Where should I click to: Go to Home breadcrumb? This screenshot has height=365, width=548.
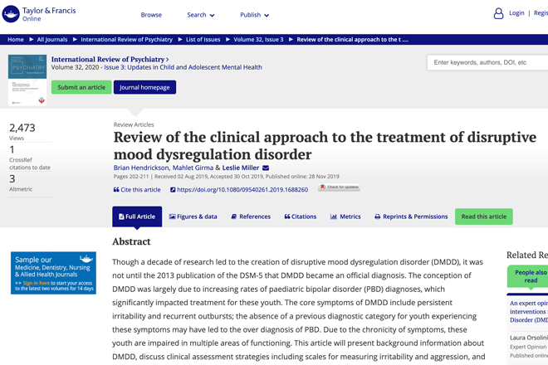pyautogui.click(x=16, y=40)
